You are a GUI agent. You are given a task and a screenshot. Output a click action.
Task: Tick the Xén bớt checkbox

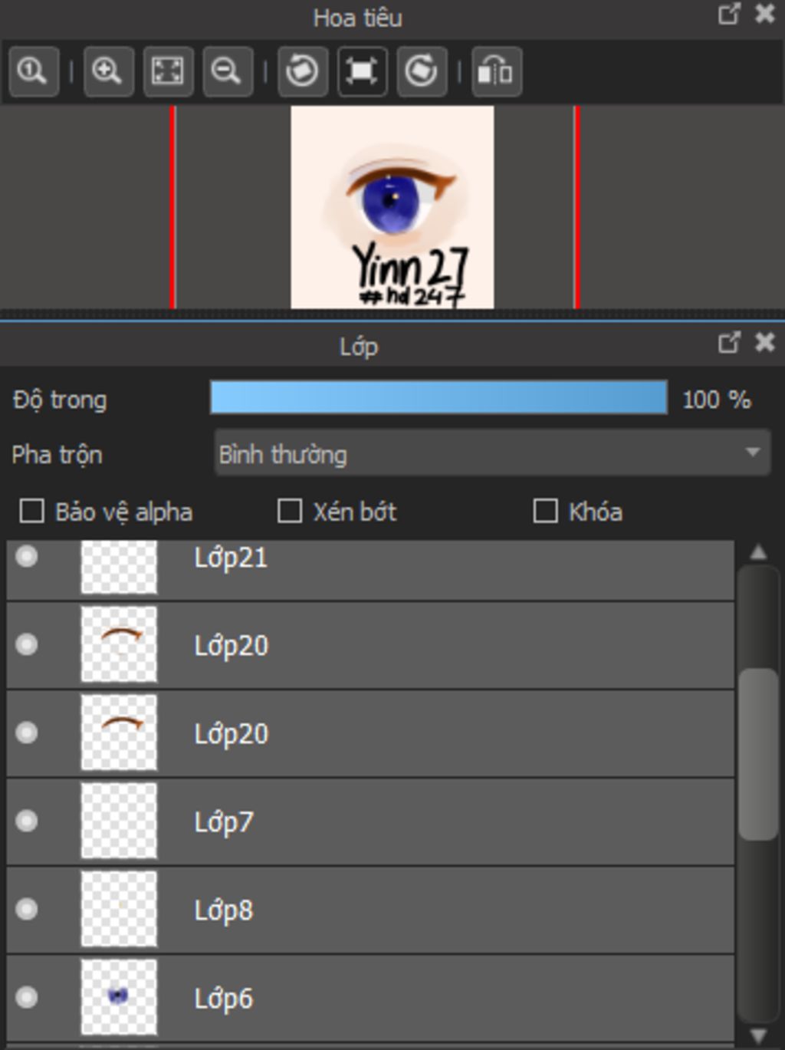tap(289, 511)
